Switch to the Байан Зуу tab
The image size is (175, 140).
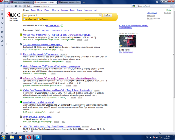click(22, 2)
